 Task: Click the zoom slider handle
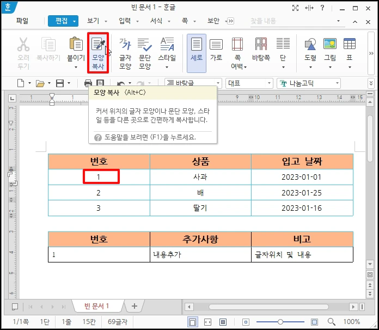280,322
